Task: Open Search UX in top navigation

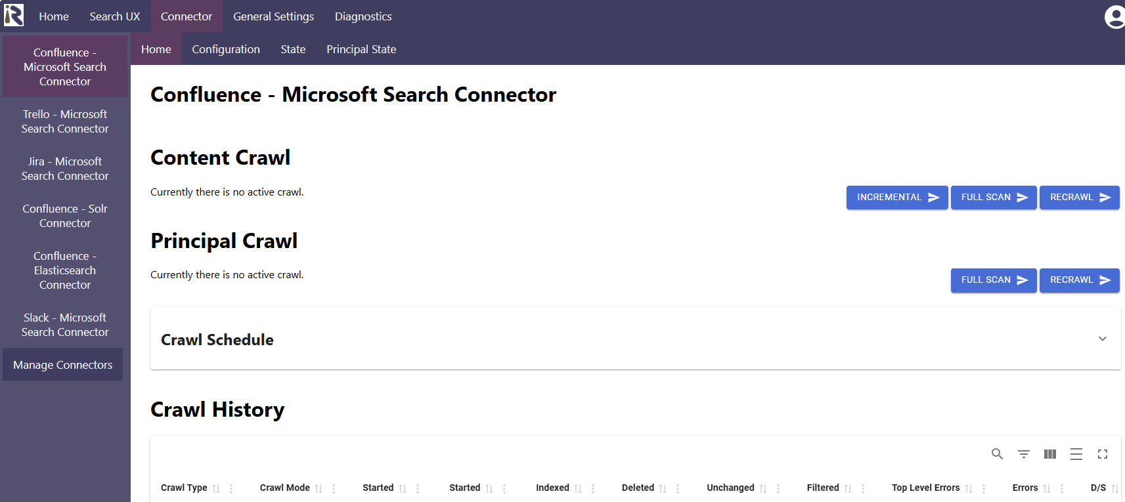Action: click(x=115, y=16)
